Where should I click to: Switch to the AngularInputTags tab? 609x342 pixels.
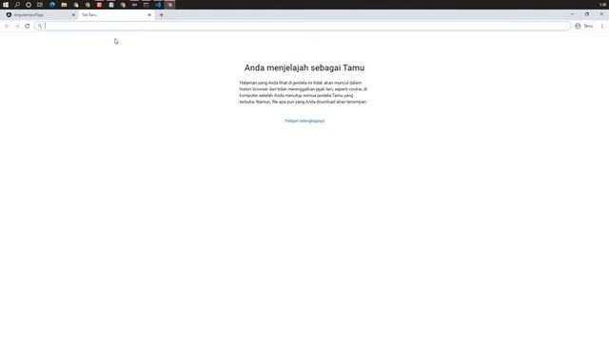pyautogui.click(x=39, y=15)
